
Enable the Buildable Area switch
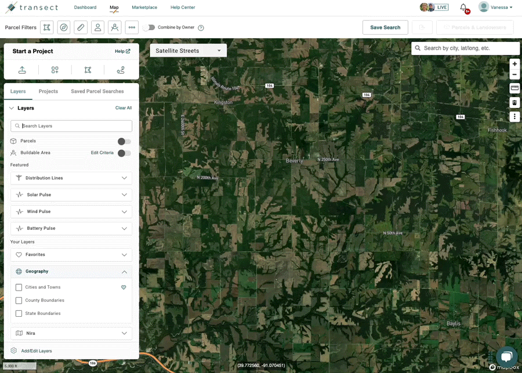click(125, 153)
